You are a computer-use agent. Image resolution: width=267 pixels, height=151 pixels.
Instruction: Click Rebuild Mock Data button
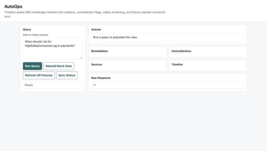click(59, 66)
